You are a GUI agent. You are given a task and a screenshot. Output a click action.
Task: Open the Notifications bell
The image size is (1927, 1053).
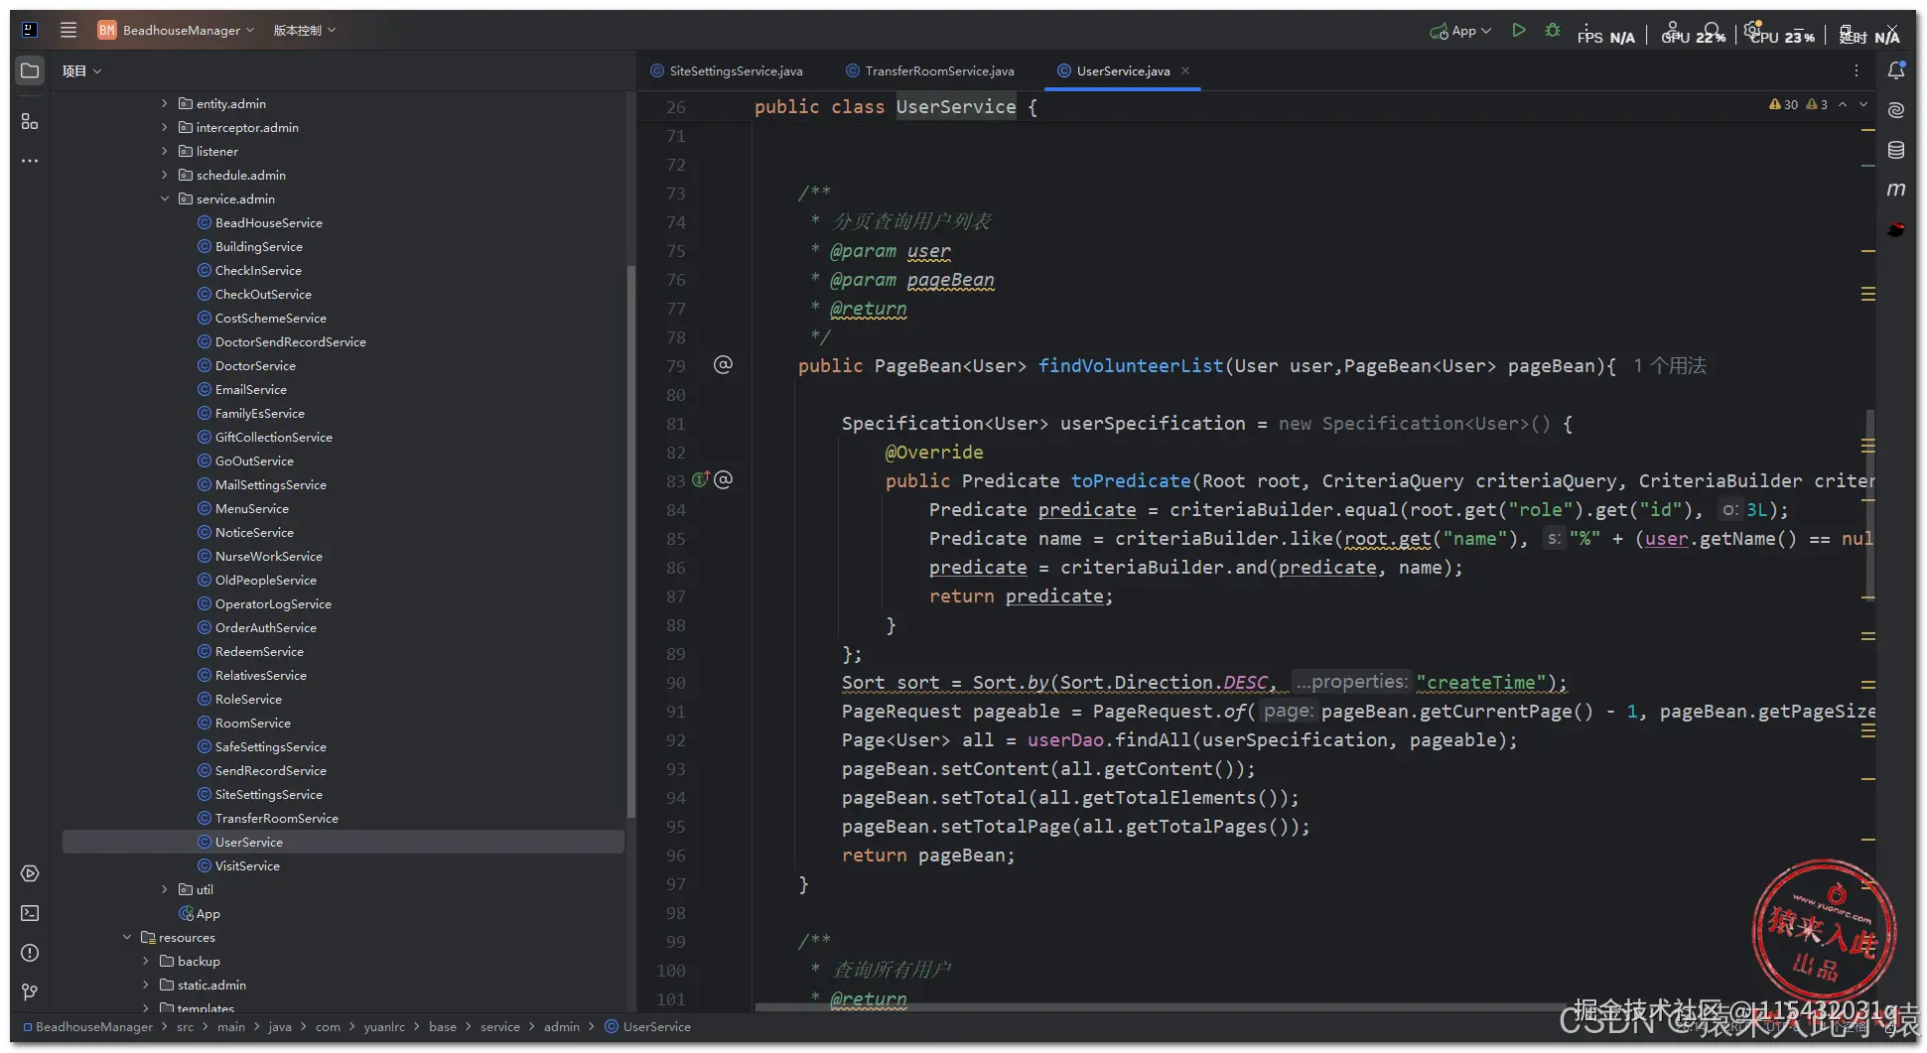pyautogui.click(x=1896, y=70)
